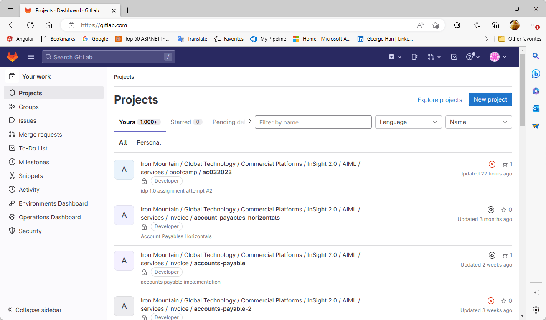Select the Personal projects tab

(x=149, y=142)
